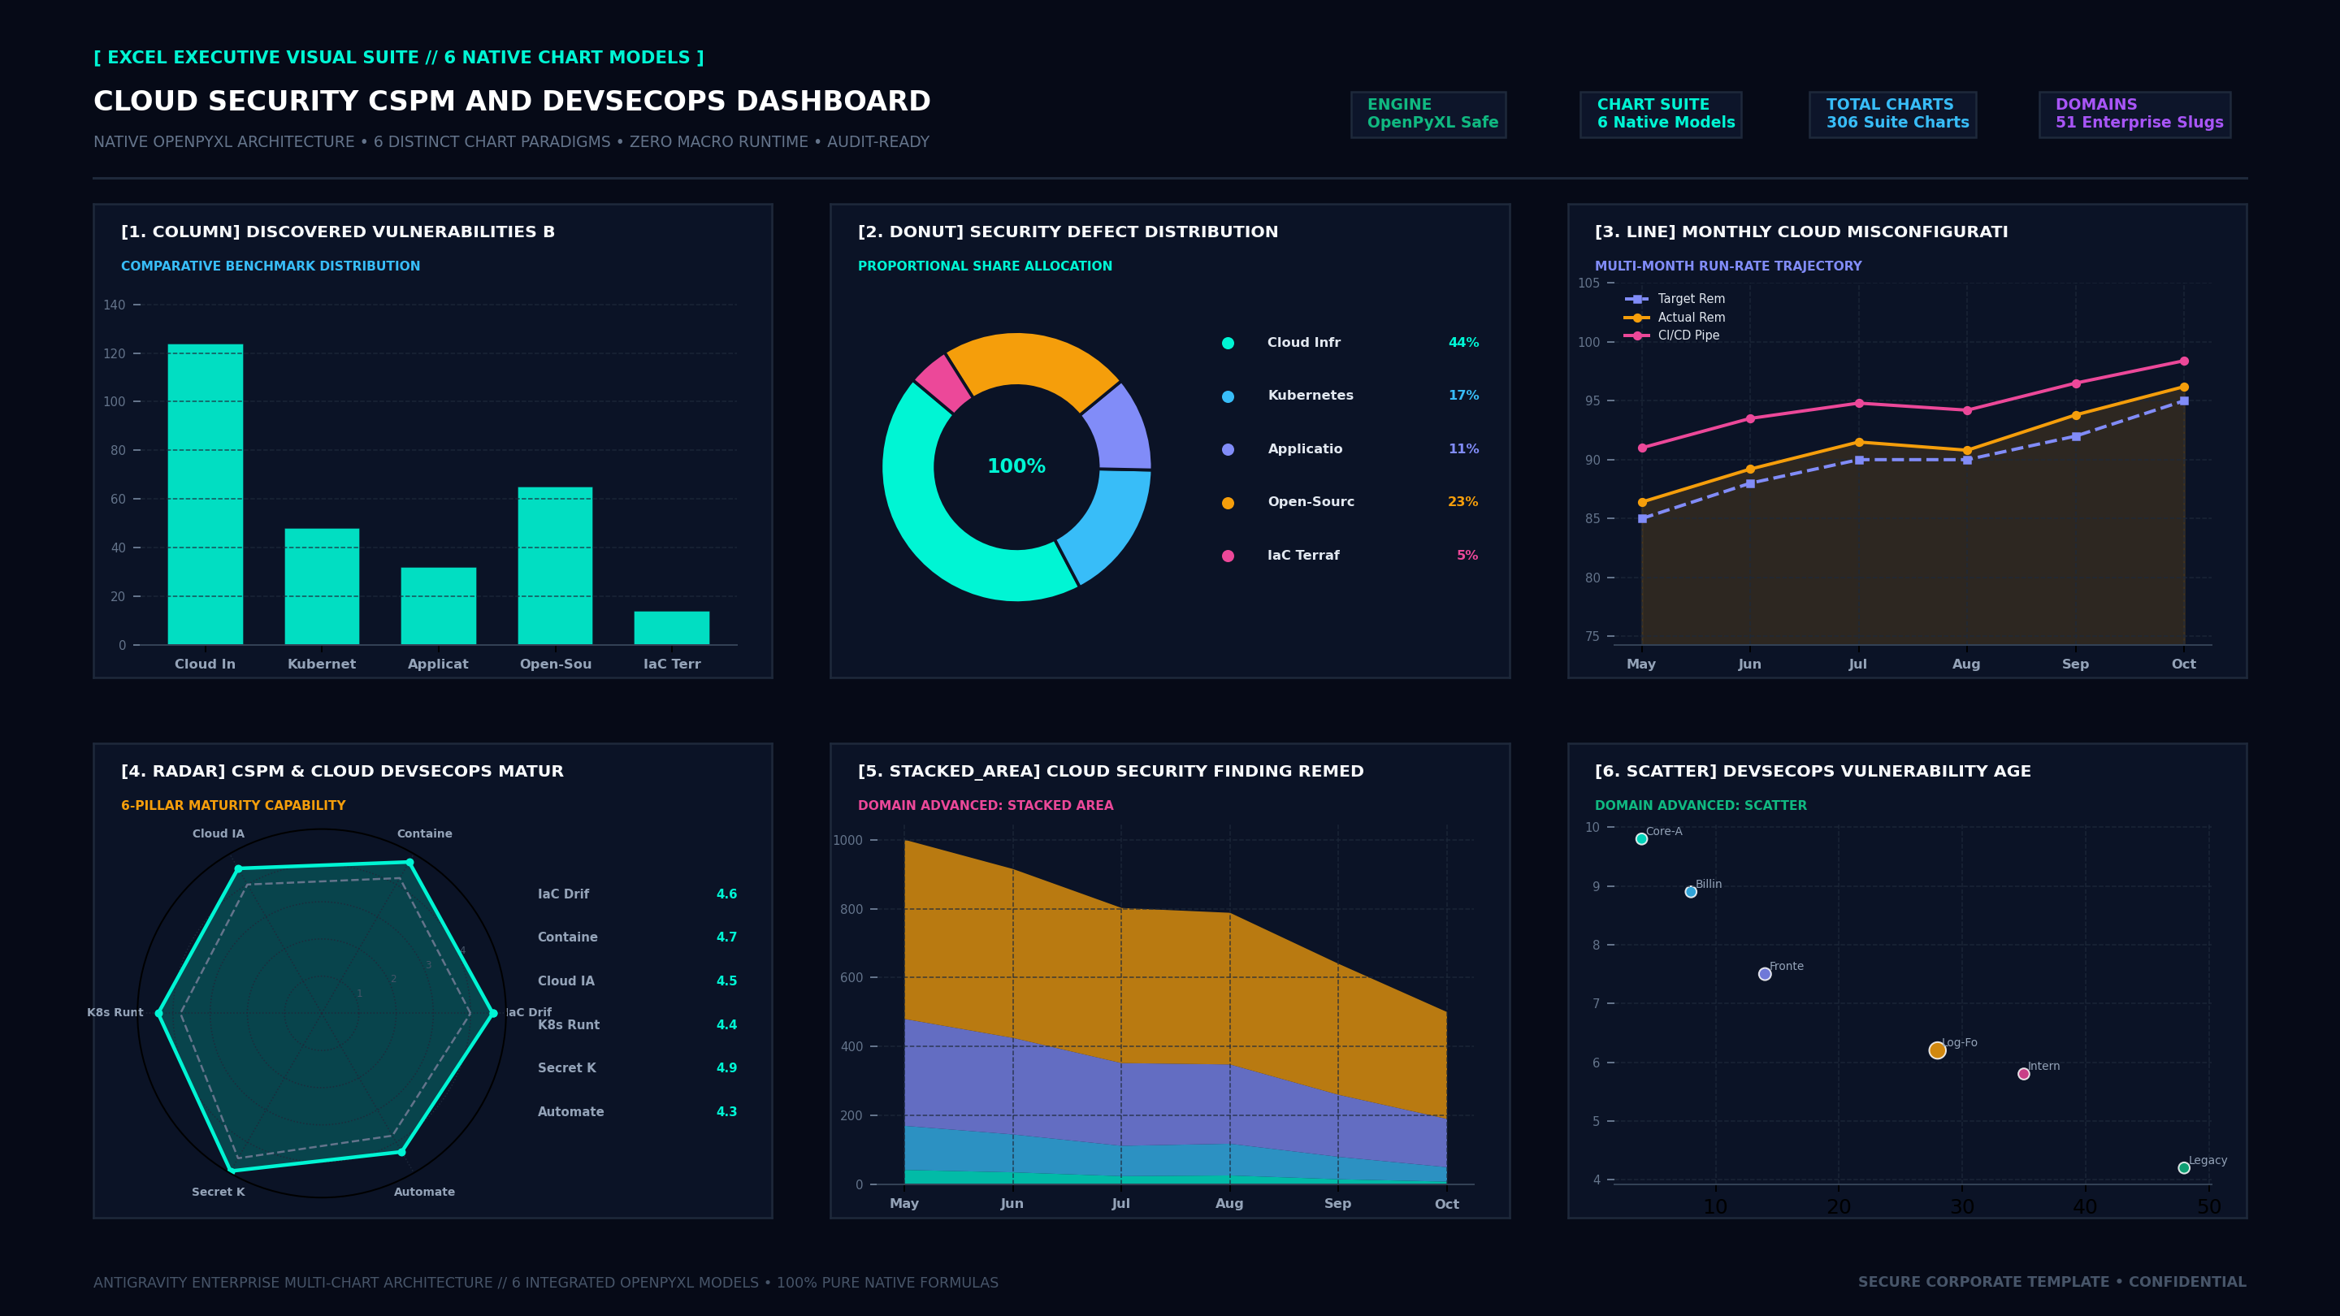This screenshot has height=1316, width=2340.
Task: Click the Secret K radar vertex point
Action: [x=231, y=1171]
